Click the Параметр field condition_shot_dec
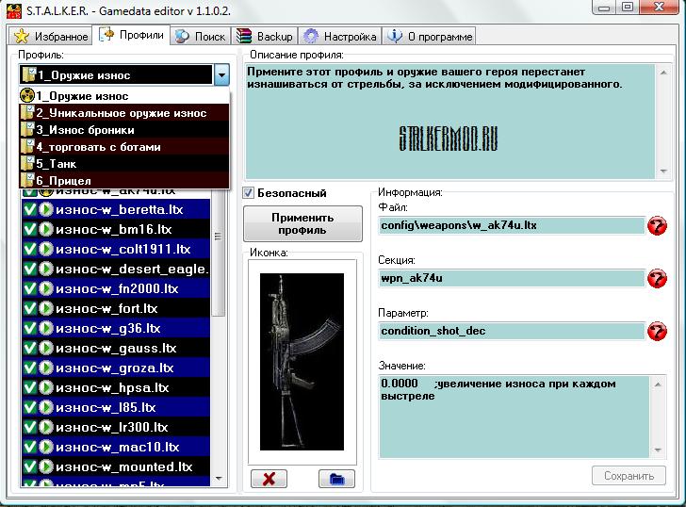The height and width of the screenshot is (507, 686). pos(512,331)
